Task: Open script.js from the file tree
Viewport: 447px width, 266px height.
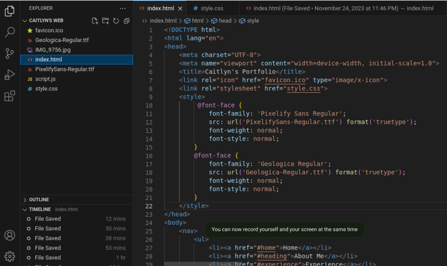Action: click(x=45, y=79)
